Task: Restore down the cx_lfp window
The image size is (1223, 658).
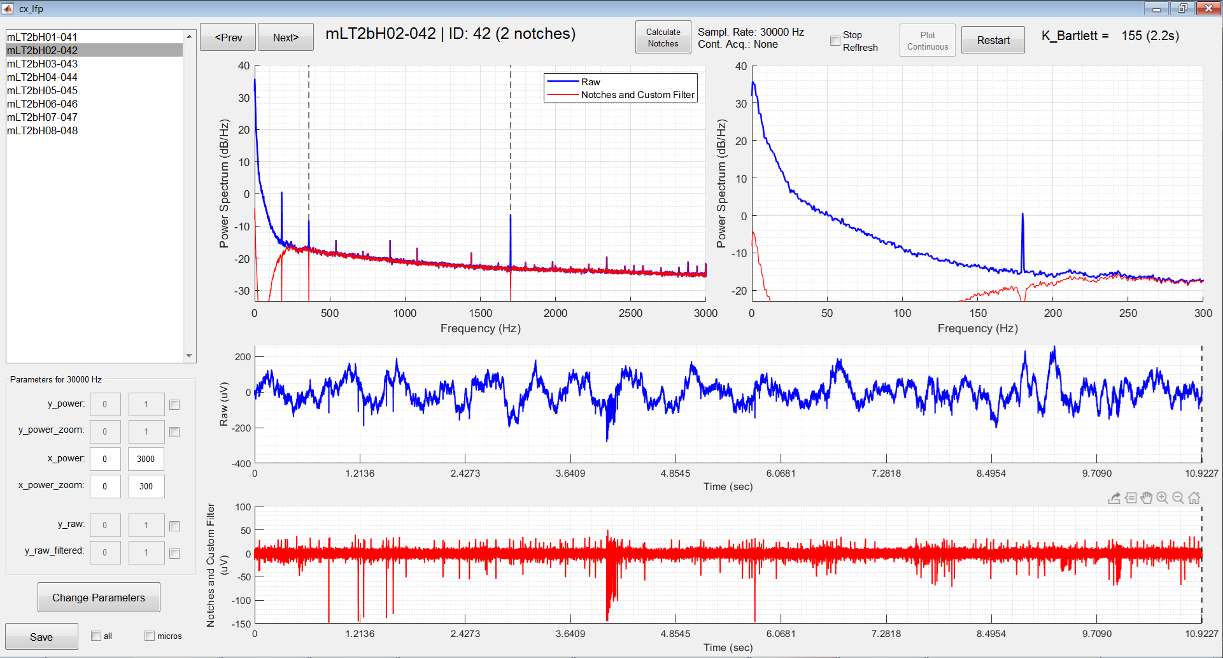Action: click(1182, 8)
